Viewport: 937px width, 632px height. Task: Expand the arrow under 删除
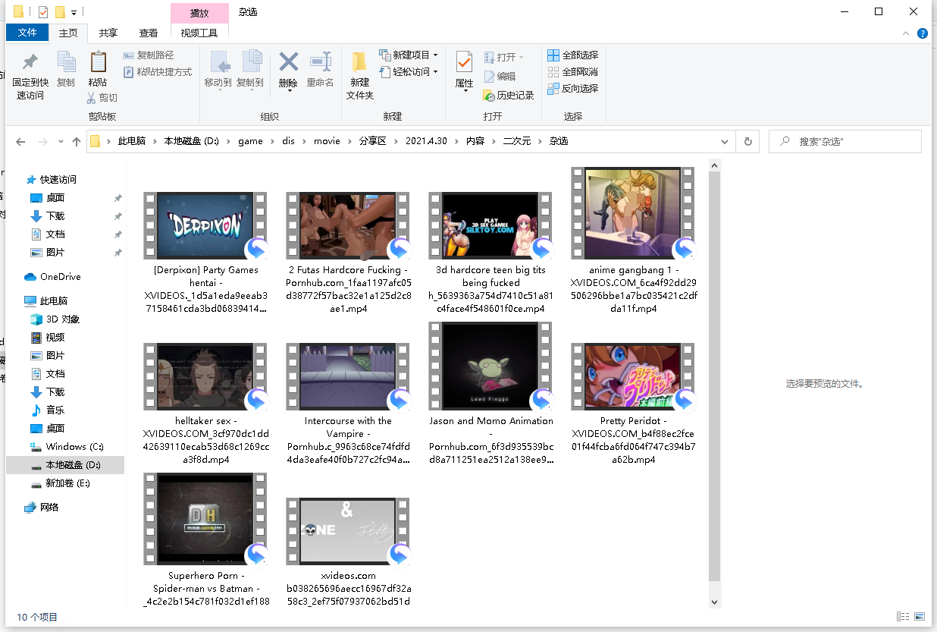coord(288,91)
